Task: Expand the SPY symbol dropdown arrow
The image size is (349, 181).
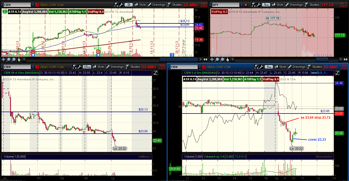Action: click(x=242, y=5)
